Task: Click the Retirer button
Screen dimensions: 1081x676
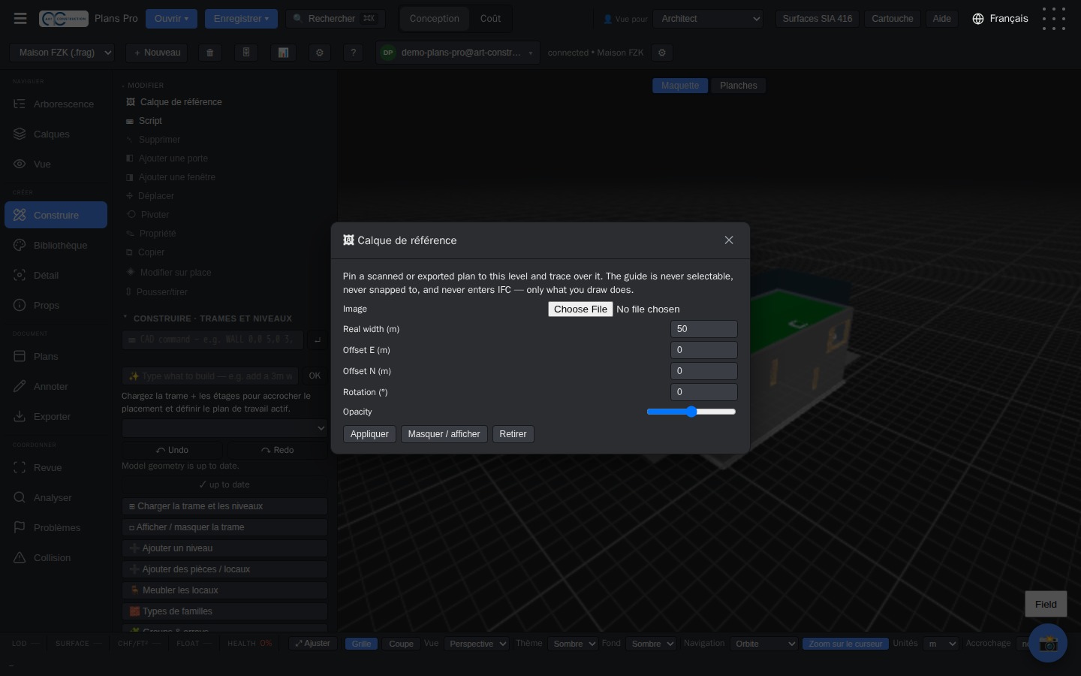Action: [x=513, y=434]
